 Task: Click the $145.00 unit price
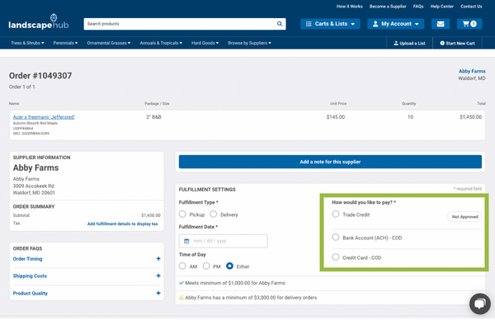[336, 117]
